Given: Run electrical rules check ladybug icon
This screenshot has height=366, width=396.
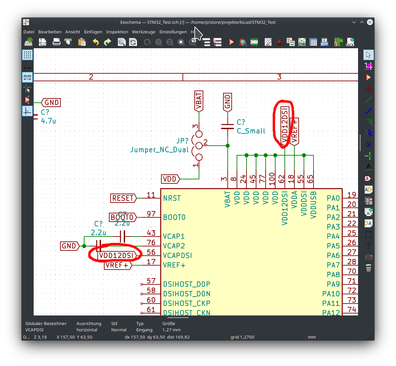Looking at the screenshot, I should [x=280, y=42].
